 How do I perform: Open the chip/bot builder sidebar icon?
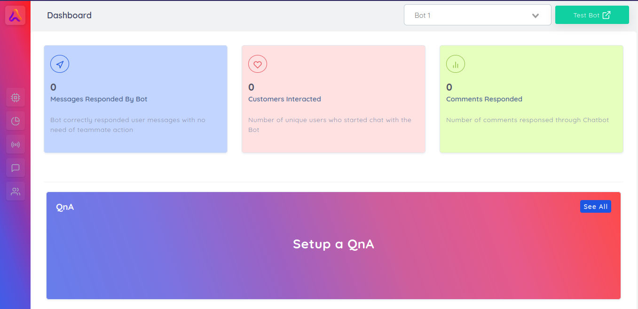pos(16,98)
